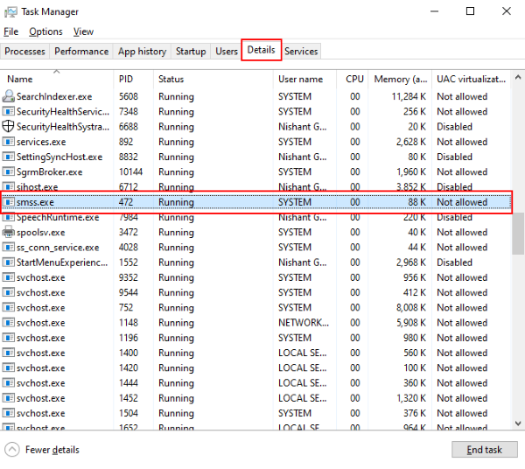Switch to the Processes tab
Screen dimensions: 525x469
24,52
